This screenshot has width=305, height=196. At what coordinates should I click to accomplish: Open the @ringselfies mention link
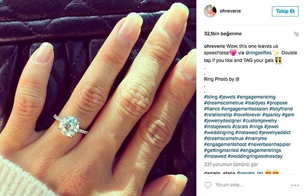click(258, 53)
